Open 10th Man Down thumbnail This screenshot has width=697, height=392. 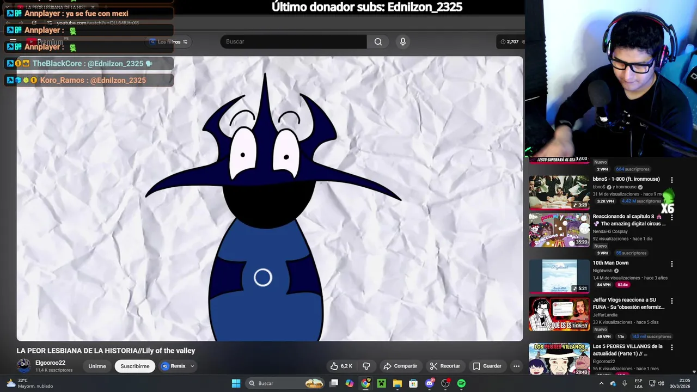coord(559,276)
